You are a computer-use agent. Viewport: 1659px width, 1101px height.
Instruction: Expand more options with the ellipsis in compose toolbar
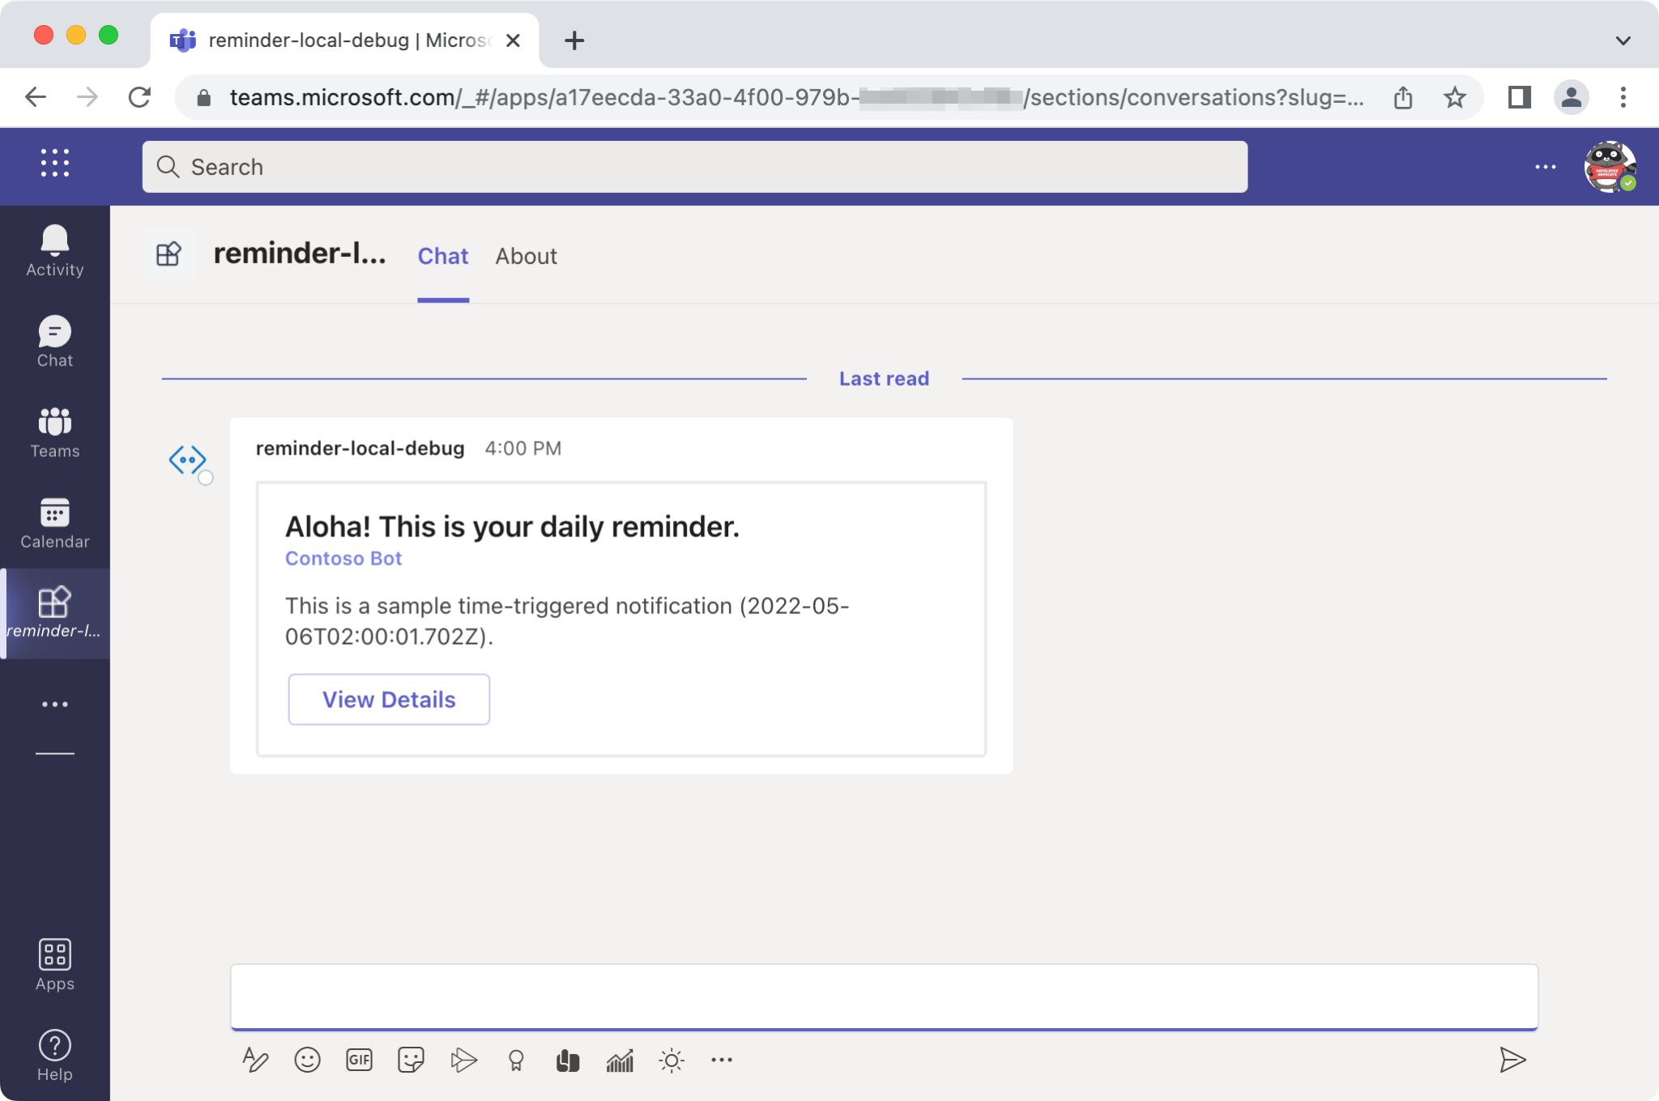click(x=722, y=1060)
